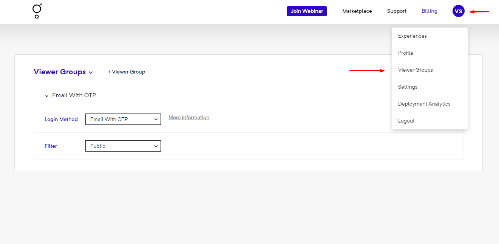Navigate to the Support section

[396, 11]
